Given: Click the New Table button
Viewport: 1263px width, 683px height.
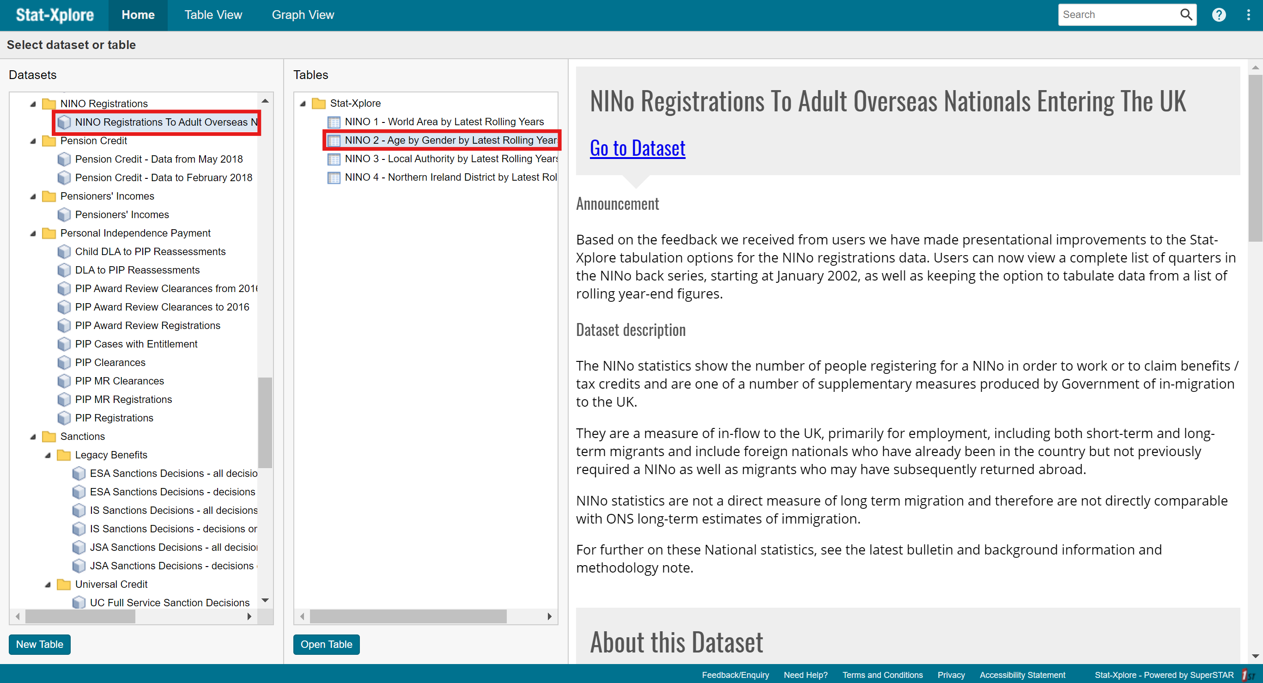Looking at the screenshot, I should pos(40,644).
